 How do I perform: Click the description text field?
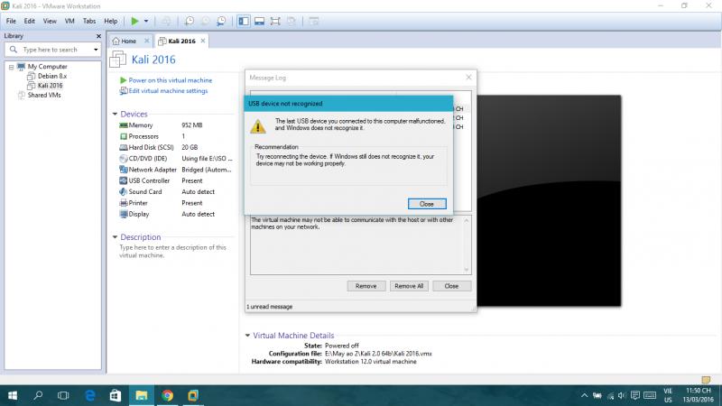(x=173, y=252)
